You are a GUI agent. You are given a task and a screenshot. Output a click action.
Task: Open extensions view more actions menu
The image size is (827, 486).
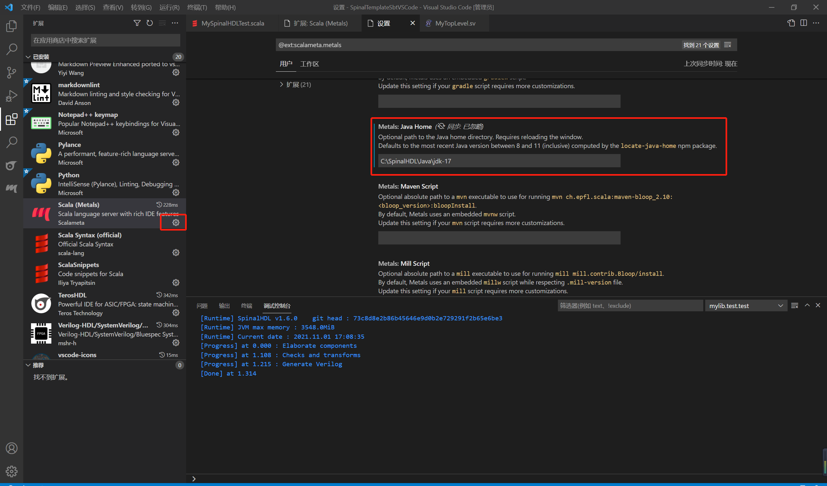point(175,23)
